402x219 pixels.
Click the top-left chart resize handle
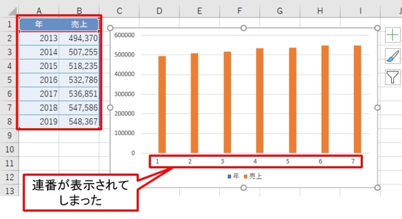coord(111,28)
